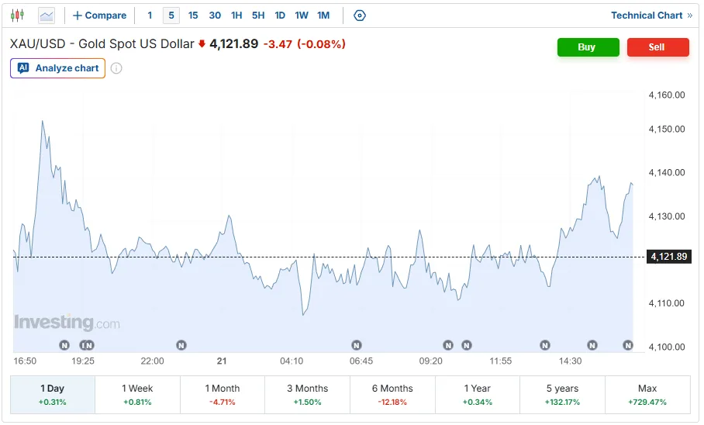Click the -3.47 (-0.08%) change value

(305, 44)
